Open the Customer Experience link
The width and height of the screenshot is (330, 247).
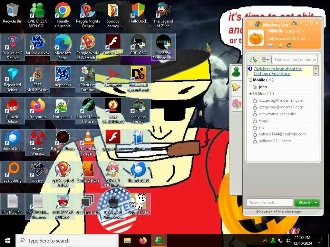pyautogui.click(x=278, y=71)
